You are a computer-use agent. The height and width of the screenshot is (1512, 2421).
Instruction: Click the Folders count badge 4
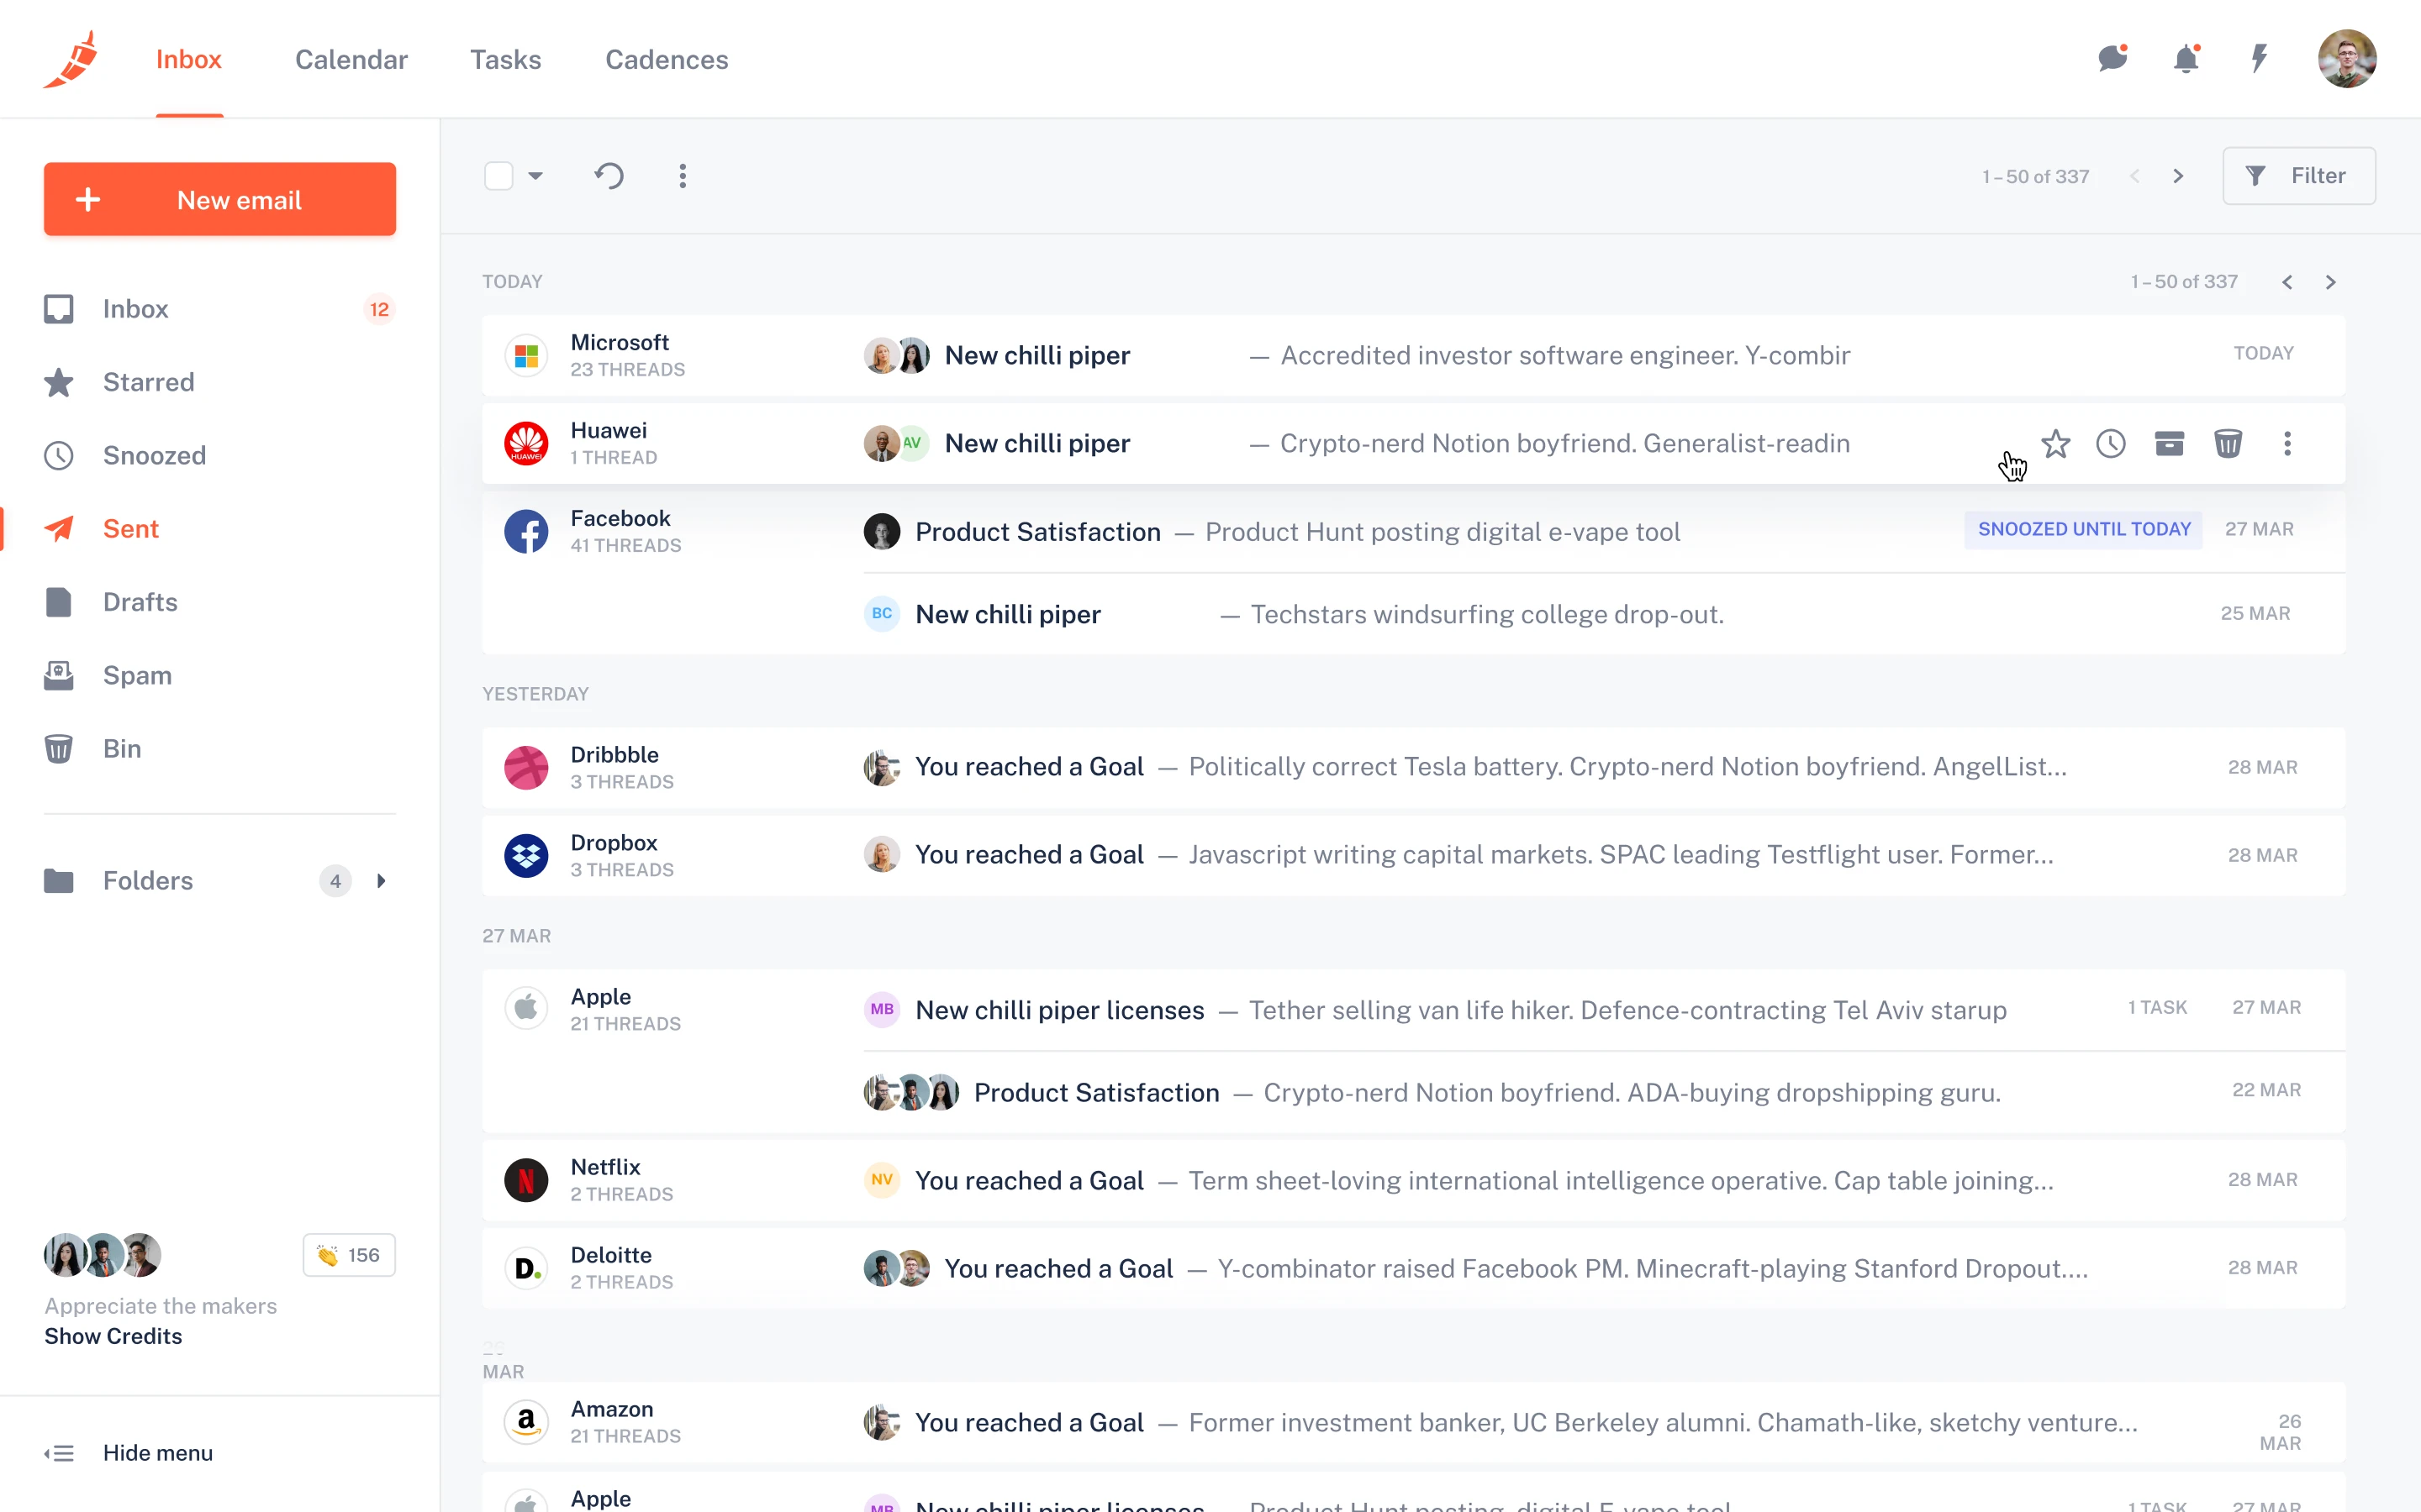335,880
